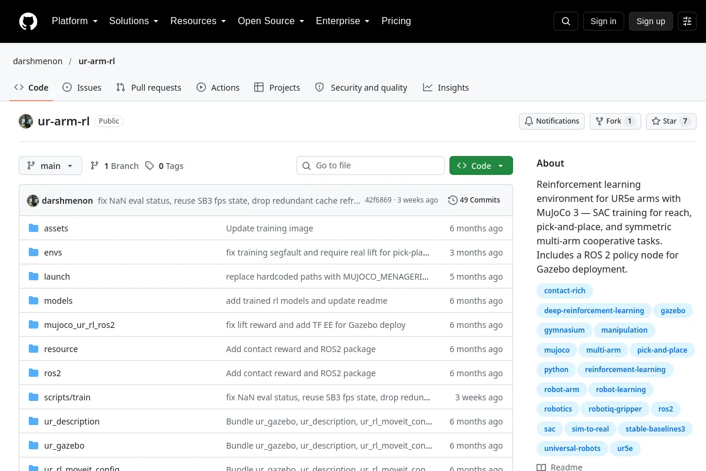Click the Issues tab icon
The width and height of the screenshot is (706, 471).
click(67, 87)
